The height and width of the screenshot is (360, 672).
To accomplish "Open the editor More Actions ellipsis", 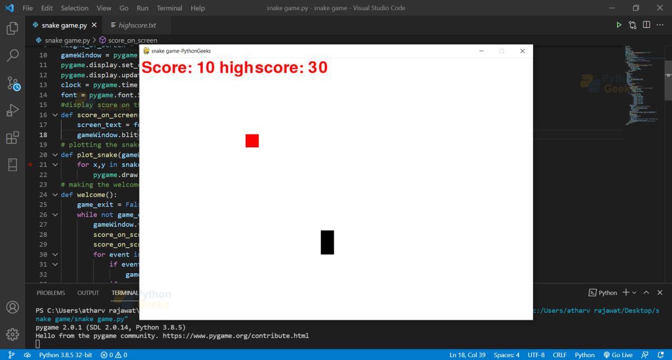I will point(660,25).
